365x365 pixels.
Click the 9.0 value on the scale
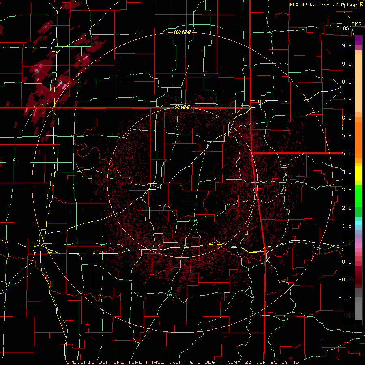point(347,64)
